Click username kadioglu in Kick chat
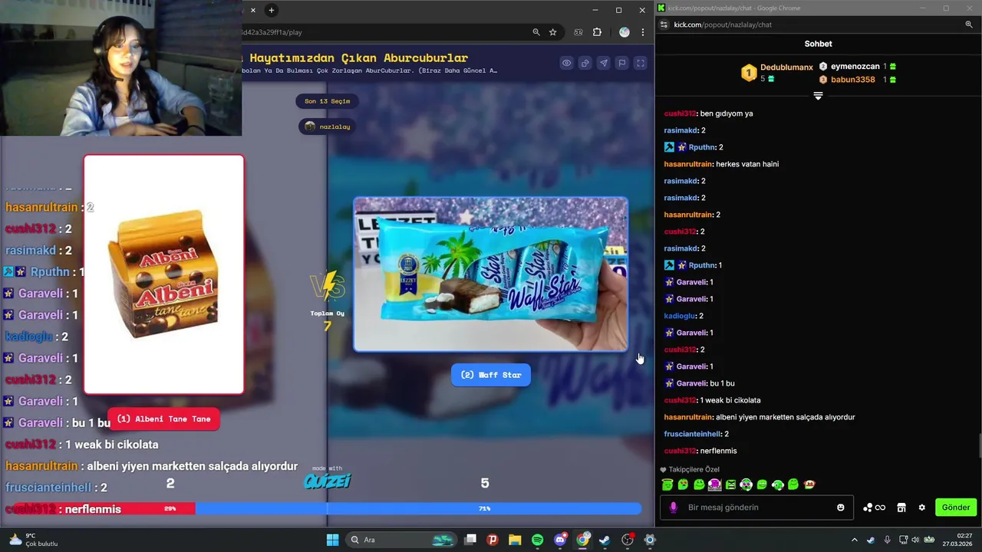Viewport: 982px width, 552px height. pyautogui.click(x=680, y=316)
